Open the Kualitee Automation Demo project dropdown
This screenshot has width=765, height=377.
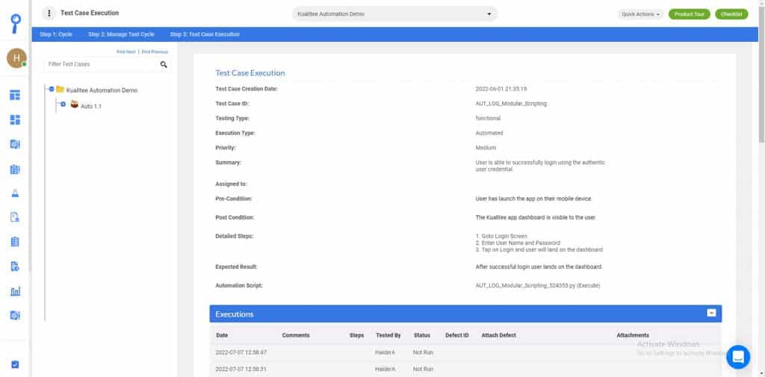click(394, 13)
